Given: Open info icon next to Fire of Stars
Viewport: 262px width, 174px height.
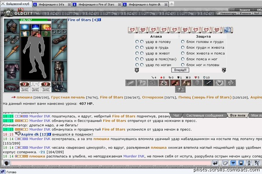Looking at the screenshot, I should click(x=100, y=20).
